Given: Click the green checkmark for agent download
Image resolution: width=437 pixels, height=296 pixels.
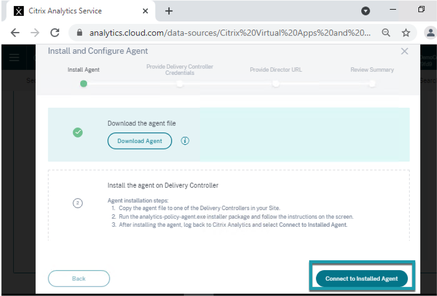Looking at the screenshot, I should (78, 132).
